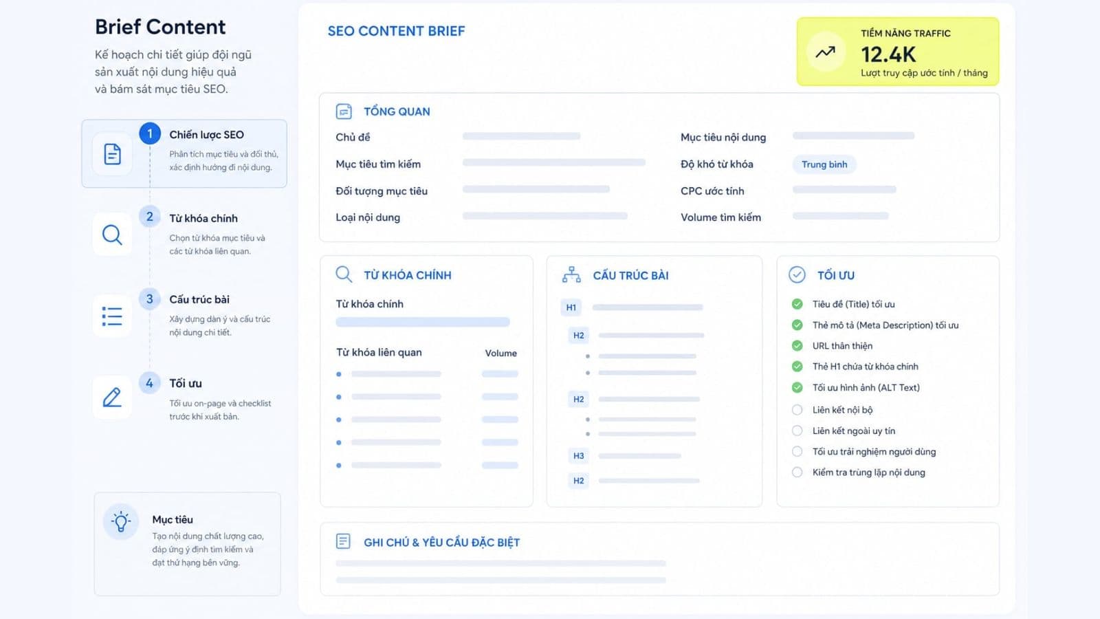Viewport: 1100px width, 619px height.
Task: Click the step number 3 badge
Action: [150, 298]
